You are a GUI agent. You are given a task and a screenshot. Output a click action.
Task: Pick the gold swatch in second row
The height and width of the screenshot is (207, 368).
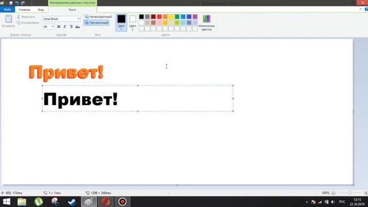(x=165, y=23)
